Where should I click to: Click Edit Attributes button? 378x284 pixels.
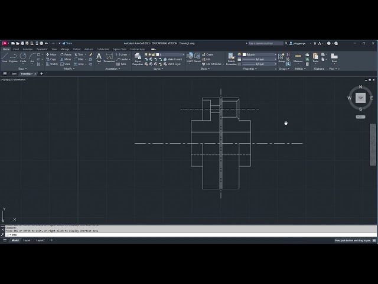[x=211, y=64]
